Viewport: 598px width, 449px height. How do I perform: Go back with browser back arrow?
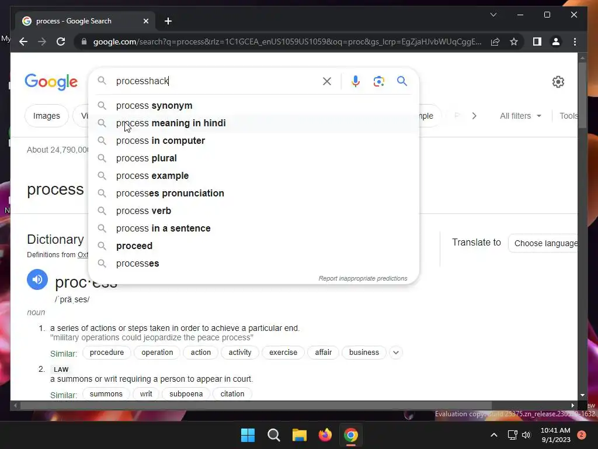click(x=23, y=42)
